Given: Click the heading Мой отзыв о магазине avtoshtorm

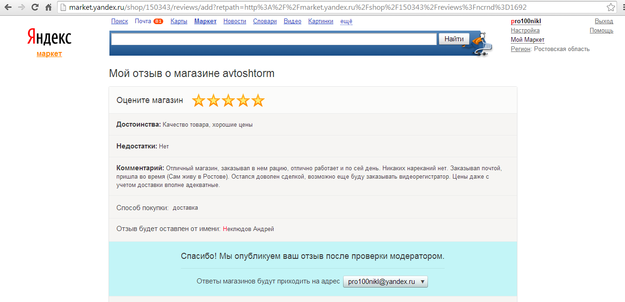Looking at the screenshot, I should point(191,73).
